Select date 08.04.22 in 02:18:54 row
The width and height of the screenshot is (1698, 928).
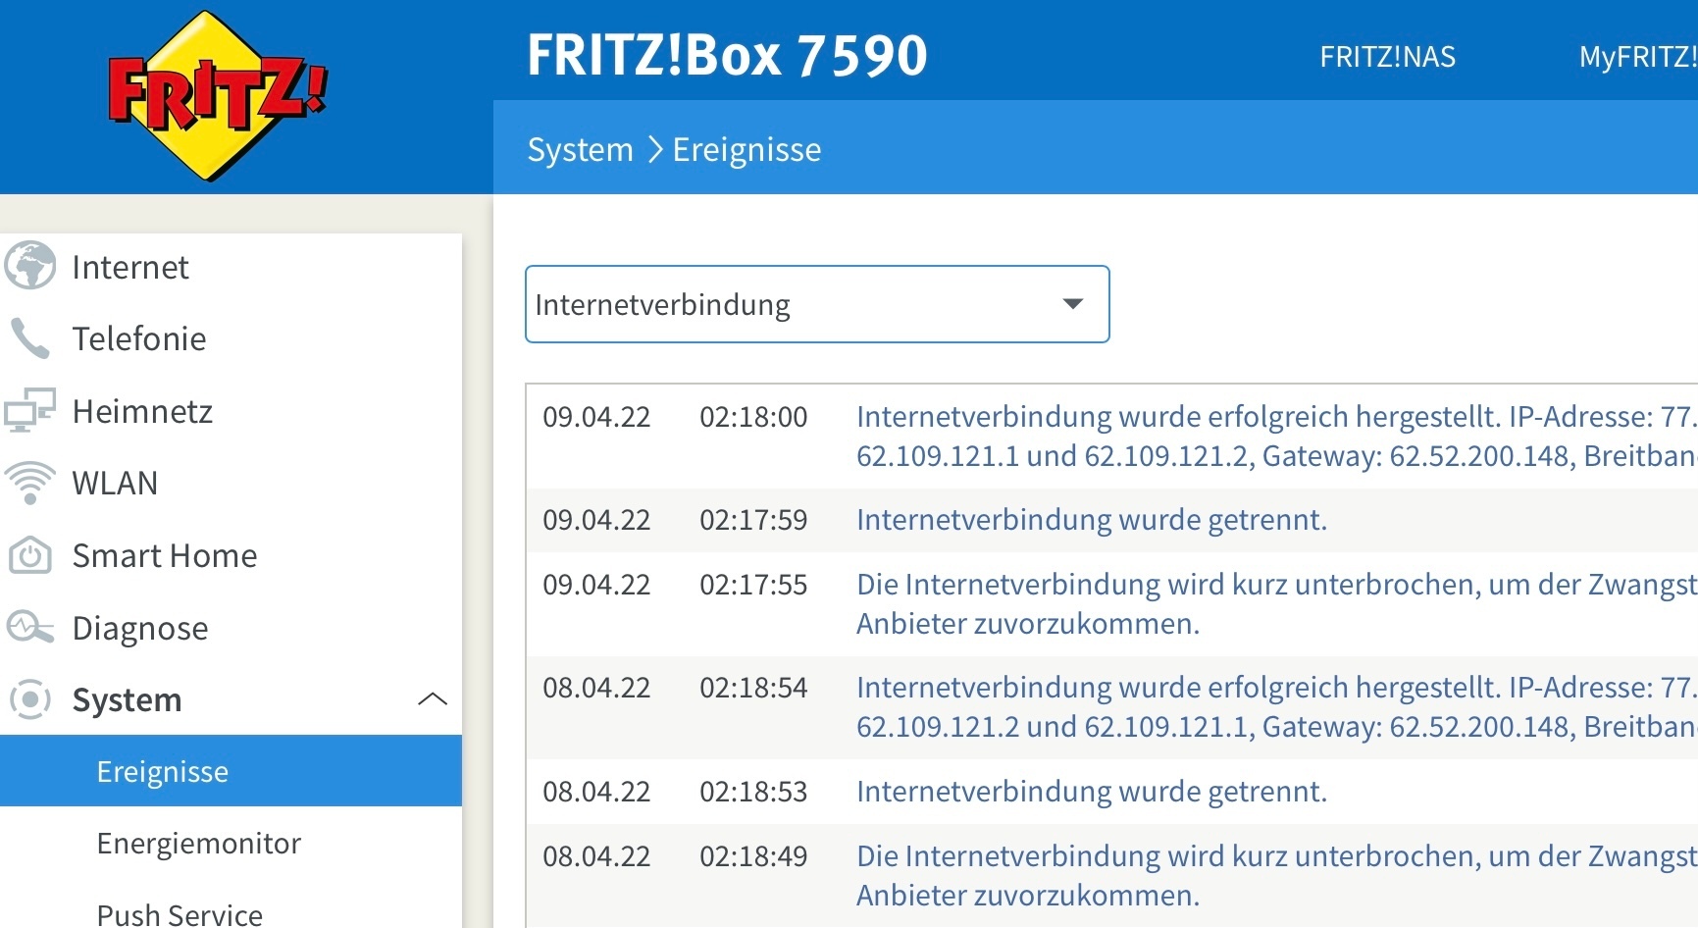[x=596, y=688]
